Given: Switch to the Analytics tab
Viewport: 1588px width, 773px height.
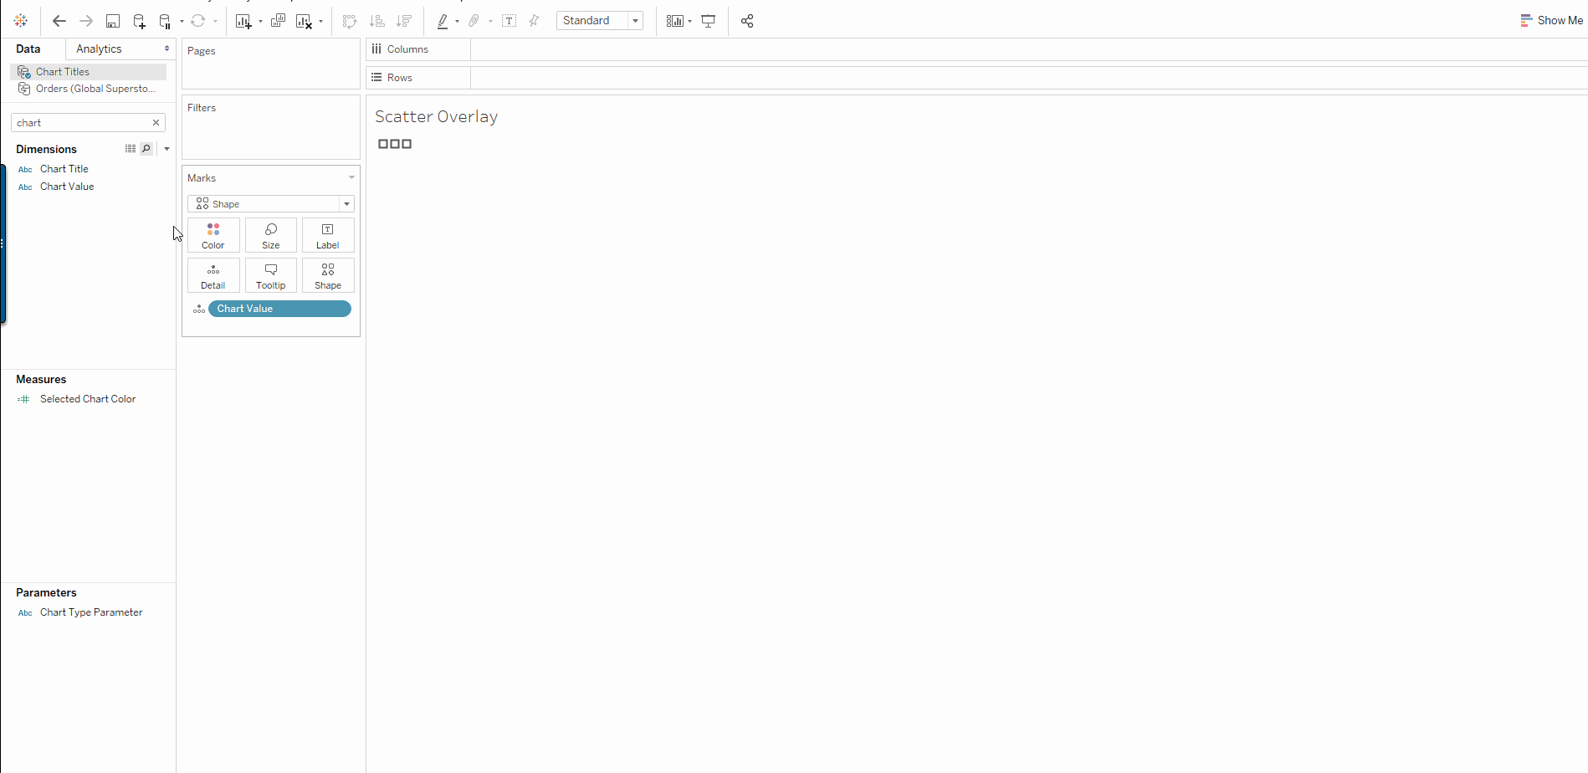Looking at the screenshot, I should pyautogui.click(x=99, y=49).
